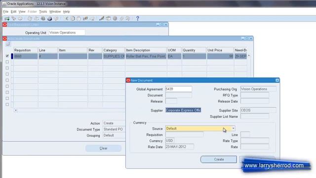Open the Document Type list showing Standard PO
Screen dimensions: 316x178
[114, 129]
